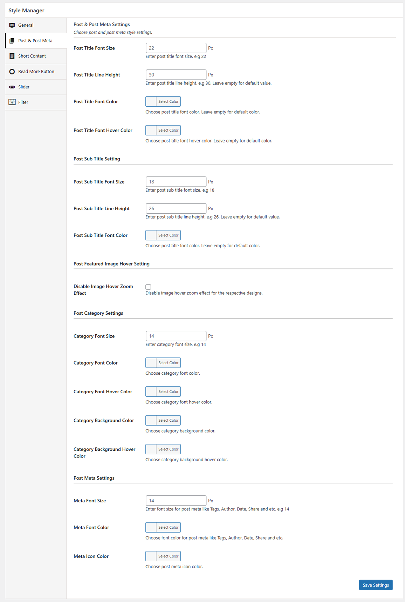
Task: Choose the Category Background Color swatch
Action: coord(163,420)
